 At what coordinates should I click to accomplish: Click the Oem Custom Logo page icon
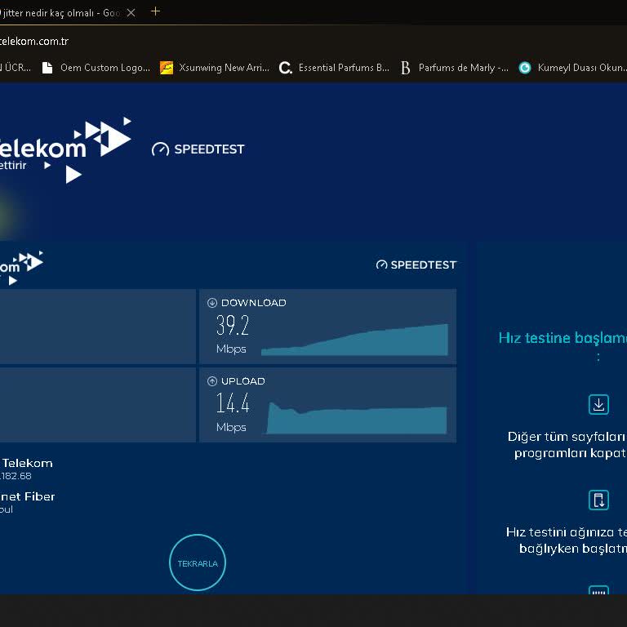click(x=47, y=68)
